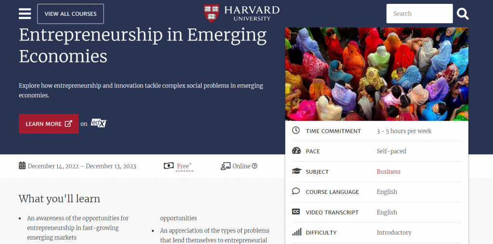Open the Business subject link
Viewport: 493px width, 244px height.
389,171
